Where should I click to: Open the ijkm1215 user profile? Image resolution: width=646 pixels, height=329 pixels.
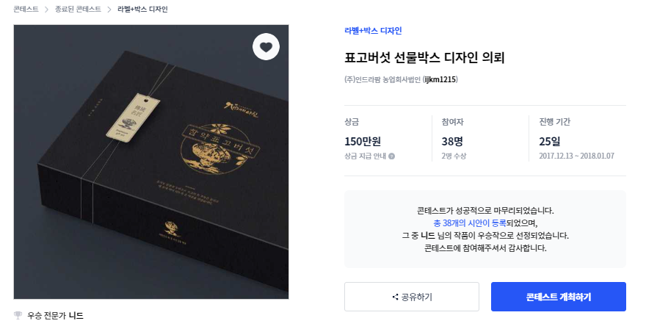[440, 79]
